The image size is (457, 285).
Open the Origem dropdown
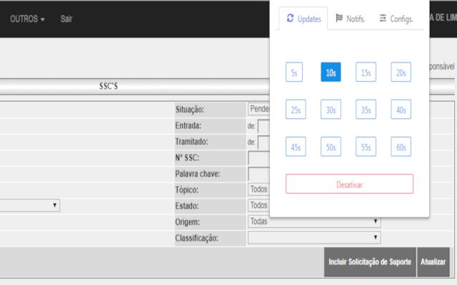314,222
